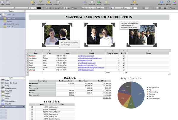The width and height of the screenshot is (178, 120).
Task: Apply the Blue Headers table style
Action: click(10, 101)
